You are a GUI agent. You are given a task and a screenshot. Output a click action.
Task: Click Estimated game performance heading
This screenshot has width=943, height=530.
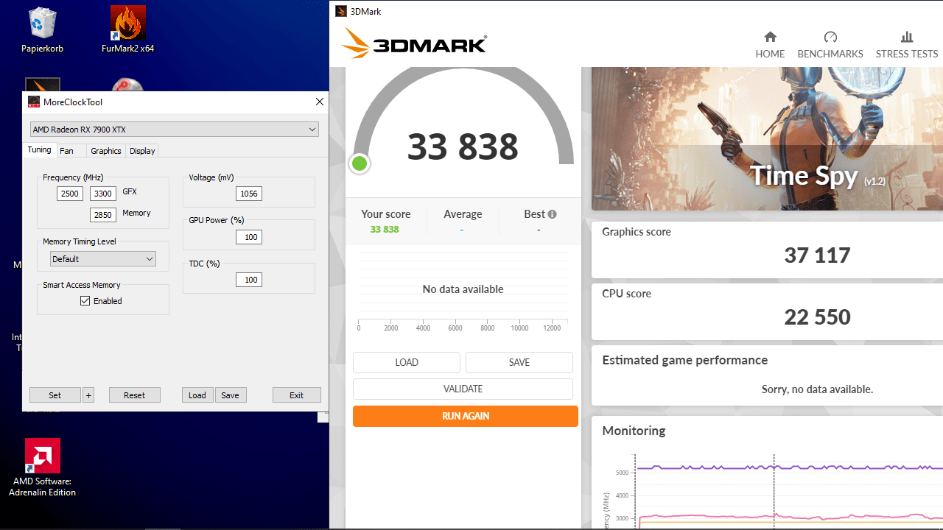685,360
